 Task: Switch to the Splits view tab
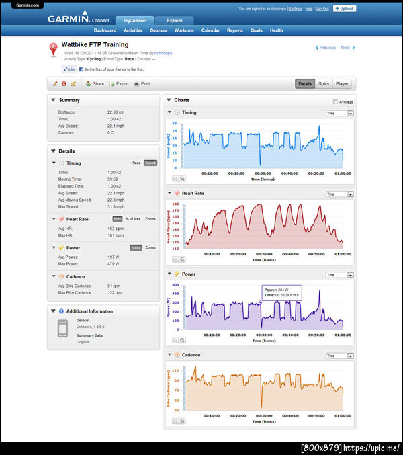point(324,84)
